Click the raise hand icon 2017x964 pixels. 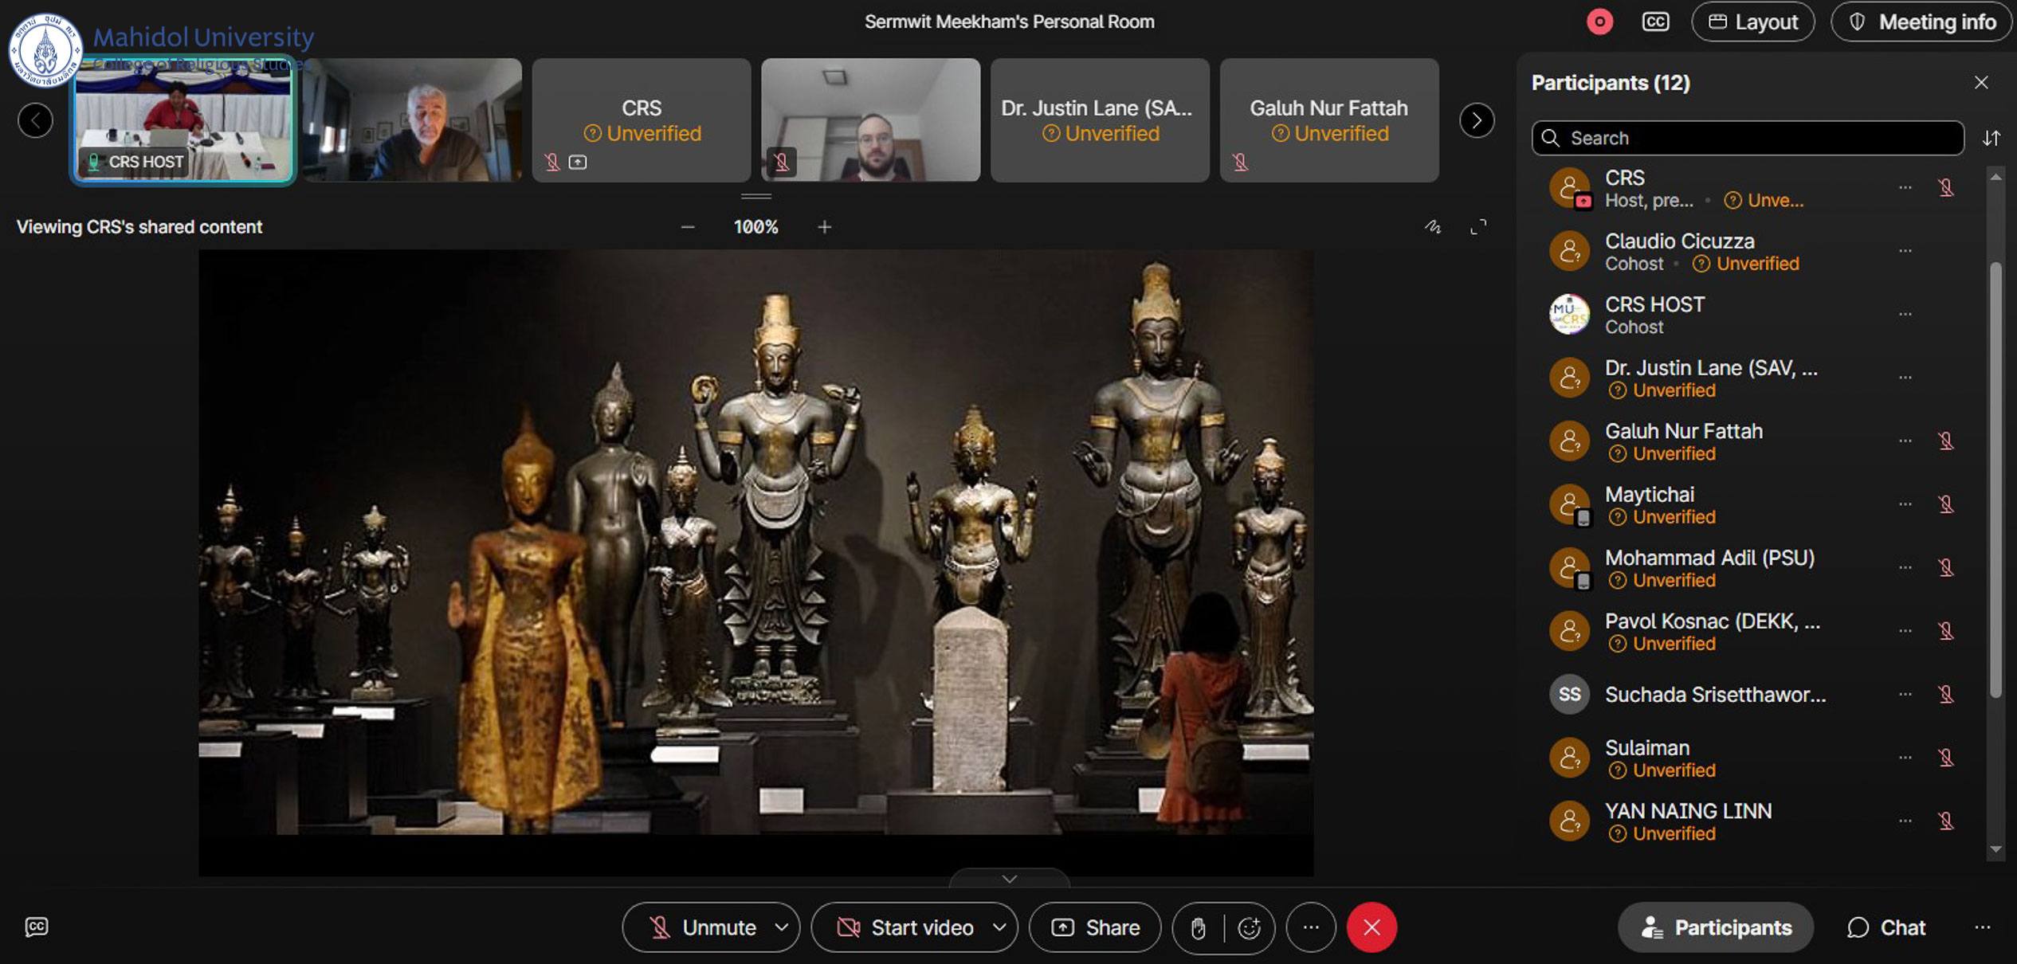pos(1198,927)
